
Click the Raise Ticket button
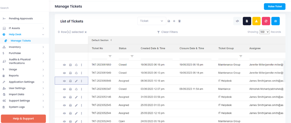click(275, 6)
